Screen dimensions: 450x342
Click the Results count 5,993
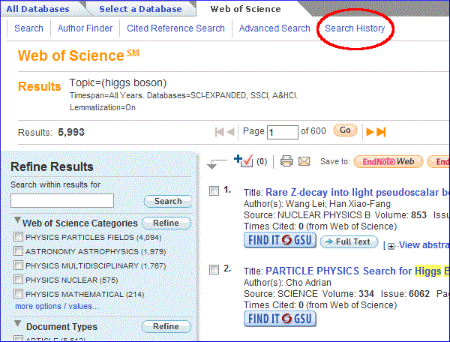pos(71,132)
